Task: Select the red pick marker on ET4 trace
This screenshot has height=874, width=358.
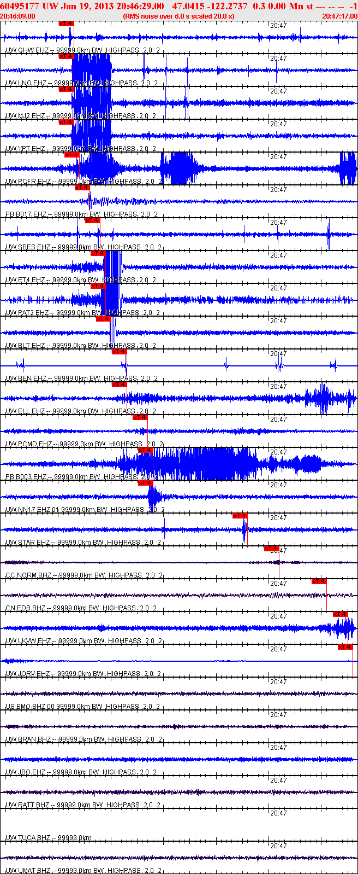Action: [x=98, y=253]
